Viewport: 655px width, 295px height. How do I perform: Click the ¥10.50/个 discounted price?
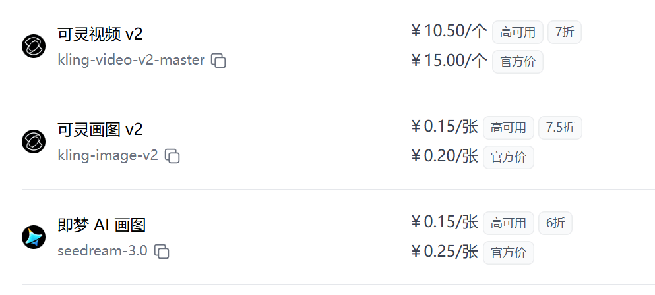[x=449, y=32]
